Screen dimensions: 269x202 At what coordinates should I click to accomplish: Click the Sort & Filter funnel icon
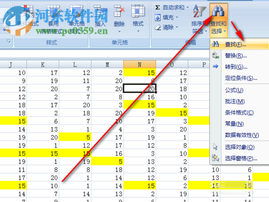pyautogui.click(x=199, y=11)
